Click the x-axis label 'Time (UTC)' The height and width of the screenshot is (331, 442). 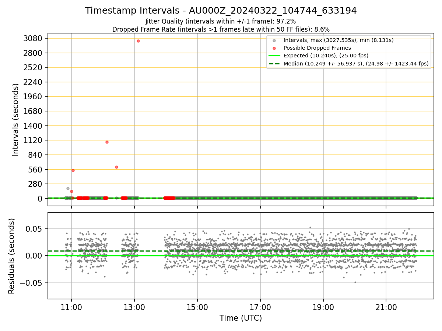click(241, 318)
